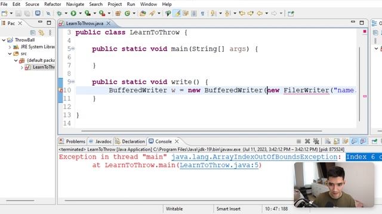Close the Console view tab

(177, 141)
